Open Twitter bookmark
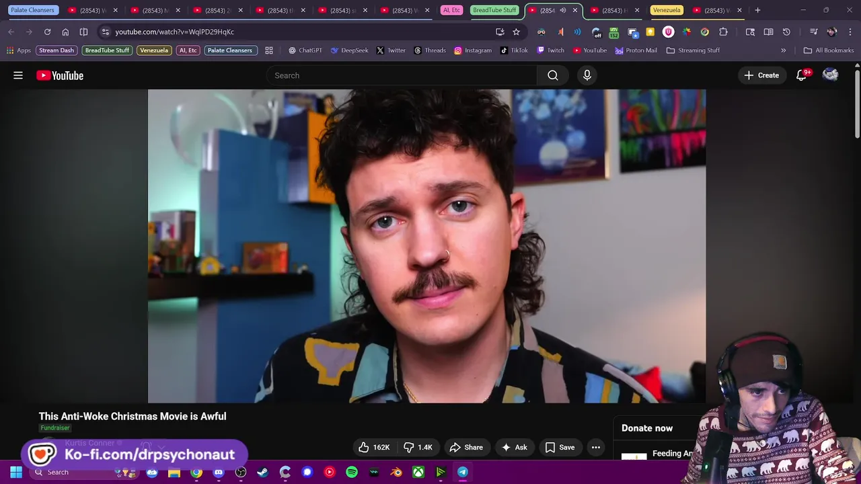The height and width of the screenshot is (484, 861). pos(391,50)
